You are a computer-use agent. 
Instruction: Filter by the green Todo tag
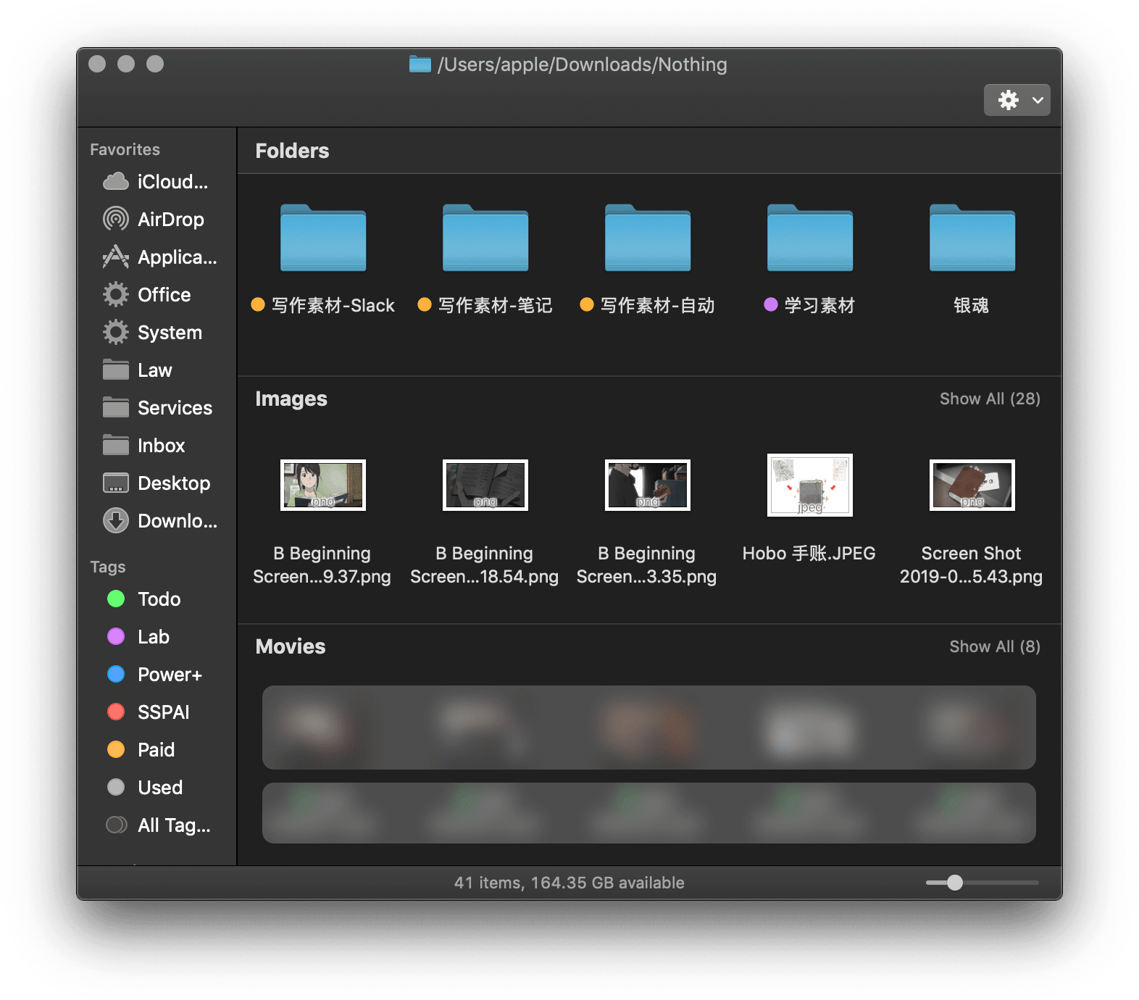(x=158, y=599)
